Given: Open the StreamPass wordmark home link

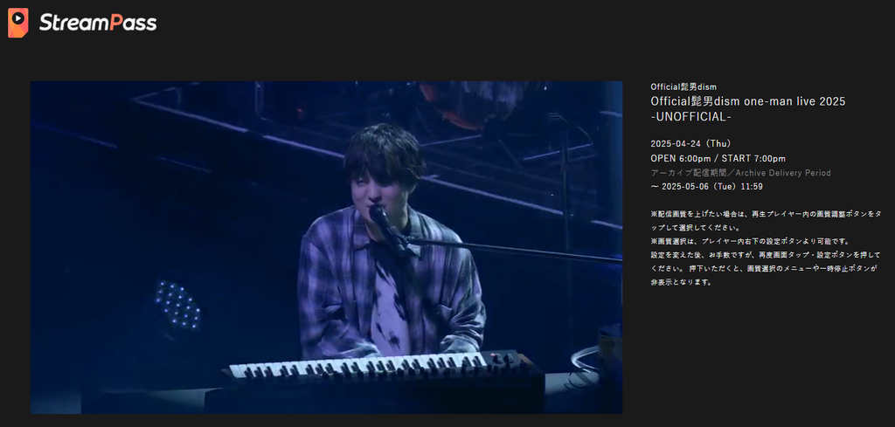Looking at the screenshot, I should 98,23.
